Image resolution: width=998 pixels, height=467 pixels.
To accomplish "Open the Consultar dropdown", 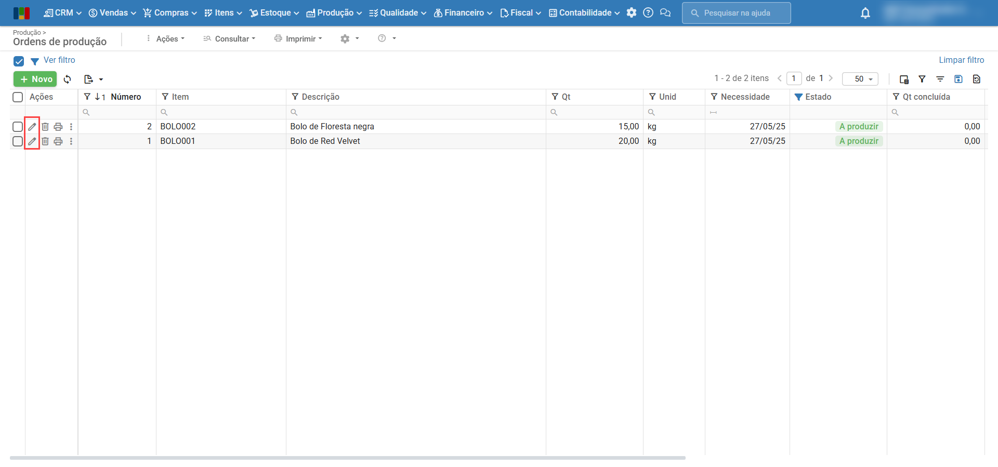I will [230, 39].
